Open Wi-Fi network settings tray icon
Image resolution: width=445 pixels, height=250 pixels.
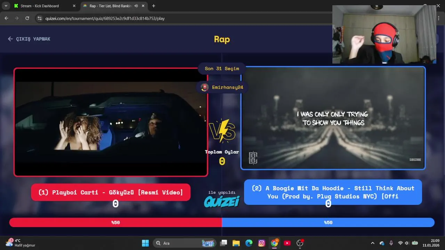[x=400, y=243]
